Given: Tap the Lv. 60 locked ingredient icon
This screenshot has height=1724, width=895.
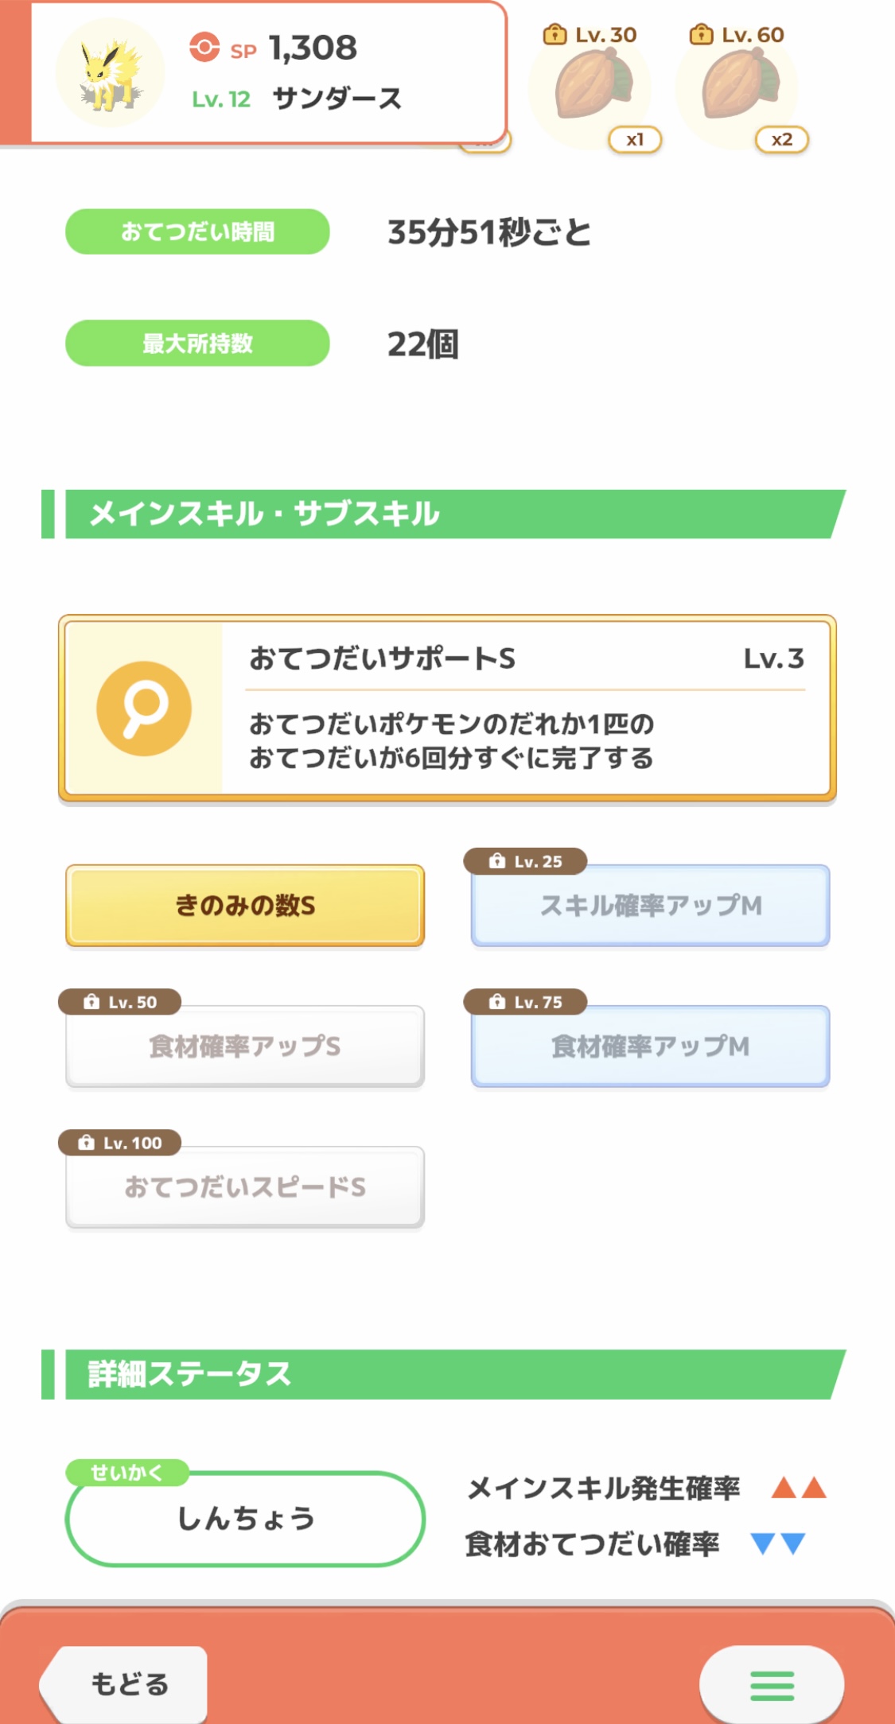Looking at the screenshot, I should 738,85.
